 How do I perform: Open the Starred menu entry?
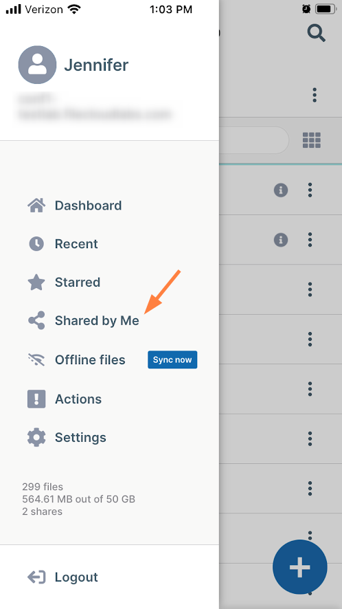78,282
